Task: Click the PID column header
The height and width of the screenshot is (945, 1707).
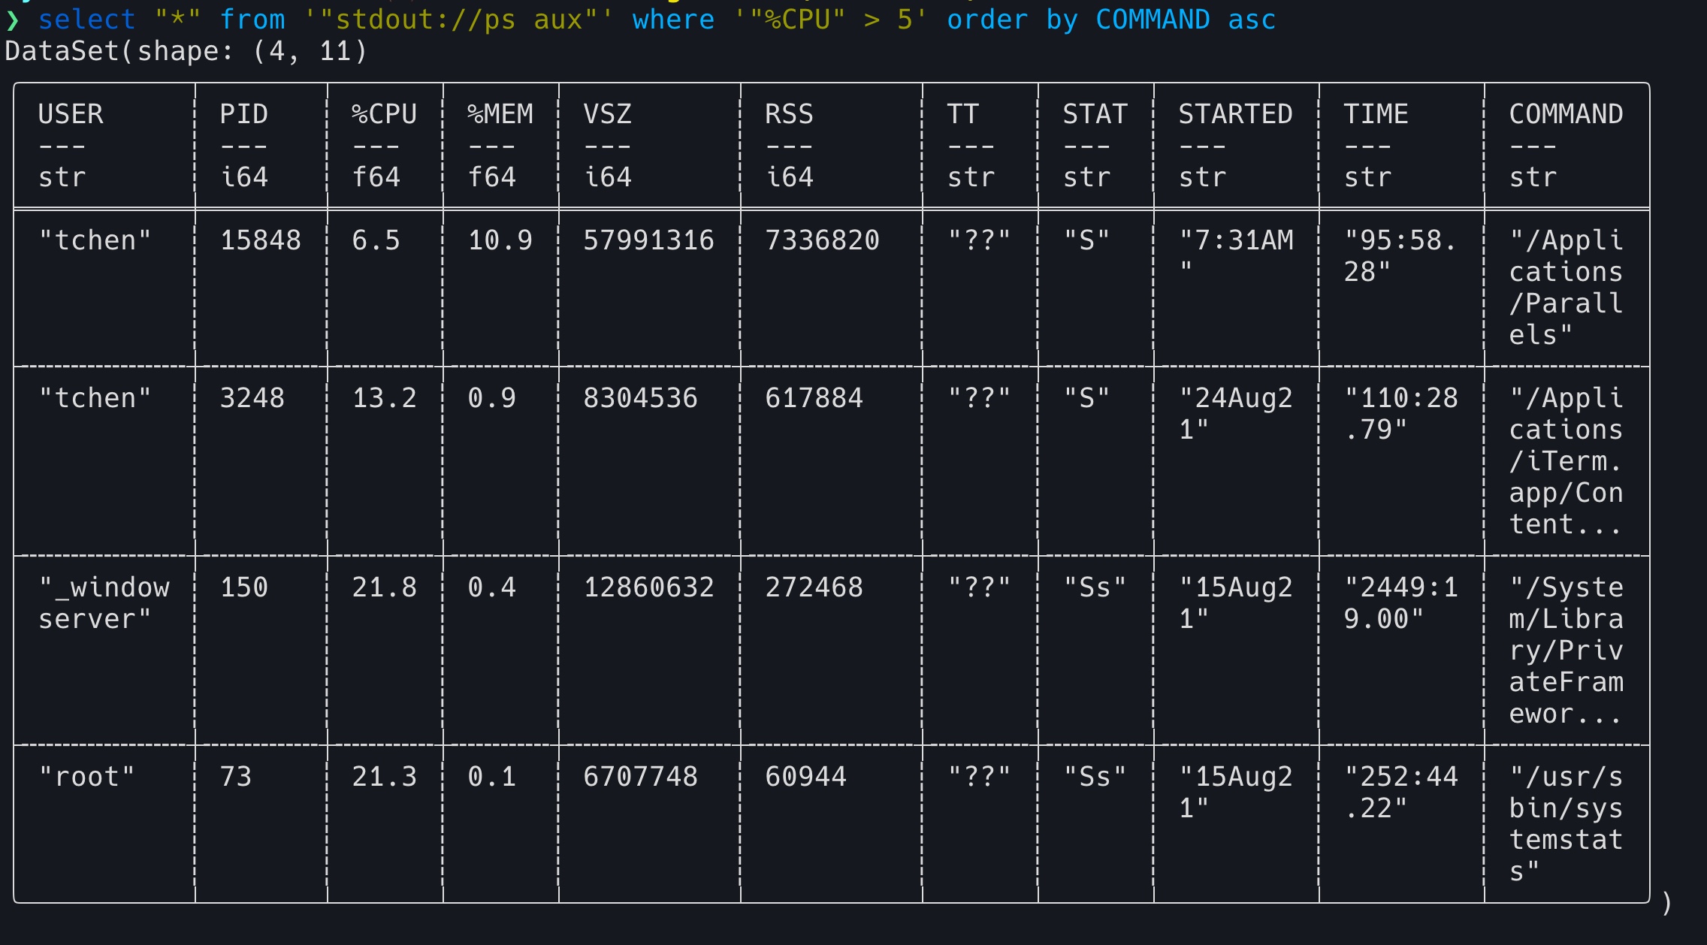Action: tap(243, 114)
